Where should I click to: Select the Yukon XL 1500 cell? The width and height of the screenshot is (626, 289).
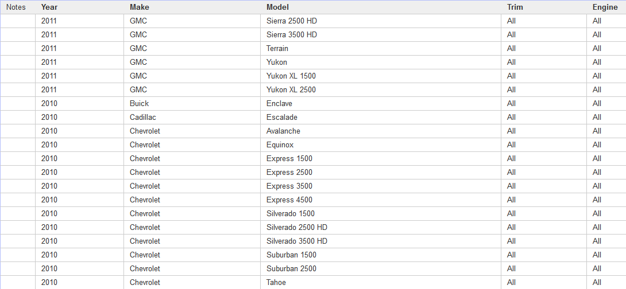(291, 76)
